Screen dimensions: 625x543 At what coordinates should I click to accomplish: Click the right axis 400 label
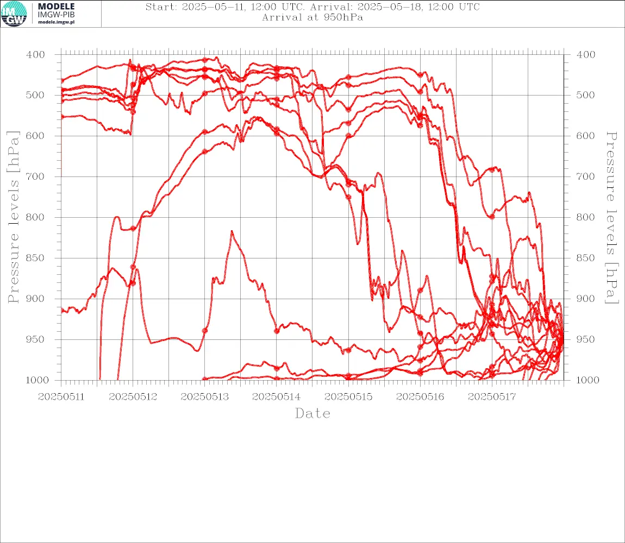click(586, 55)
